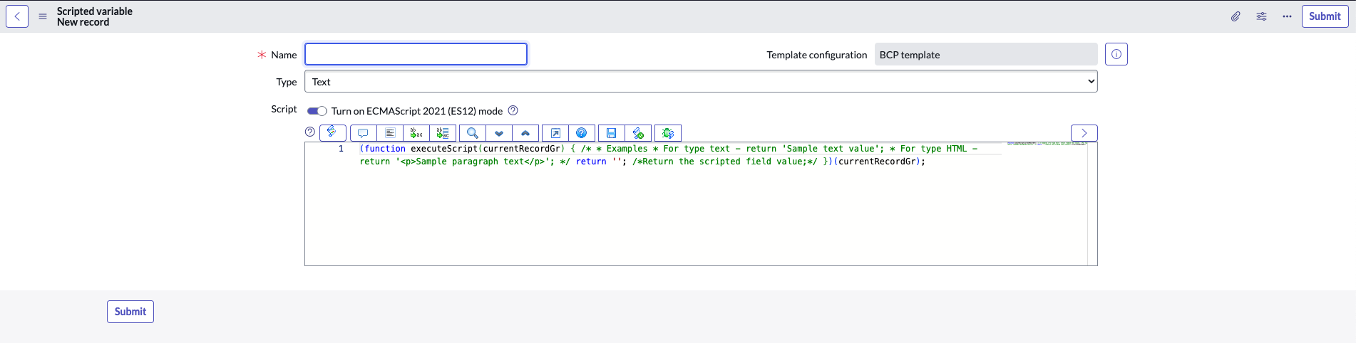Click the 'Scripted variable' title text
Screen dimensions: 1356x343
[95, 11]
